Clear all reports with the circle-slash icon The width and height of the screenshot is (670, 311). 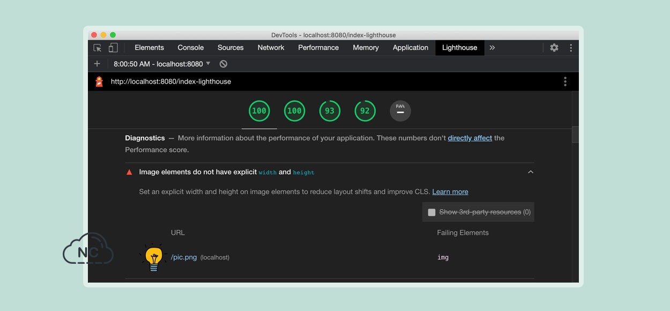(x=224, y=64)
